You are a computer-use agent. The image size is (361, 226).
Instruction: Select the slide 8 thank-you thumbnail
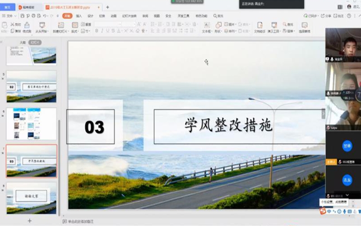31,196
